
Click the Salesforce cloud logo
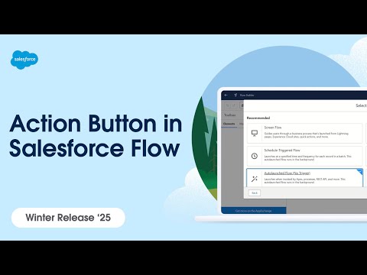(24, 60)
